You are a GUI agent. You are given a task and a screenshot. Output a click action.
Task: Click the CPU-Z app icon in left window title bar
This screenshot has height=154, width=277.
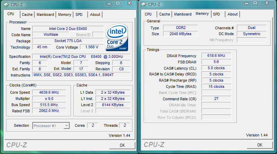point(6,5)
